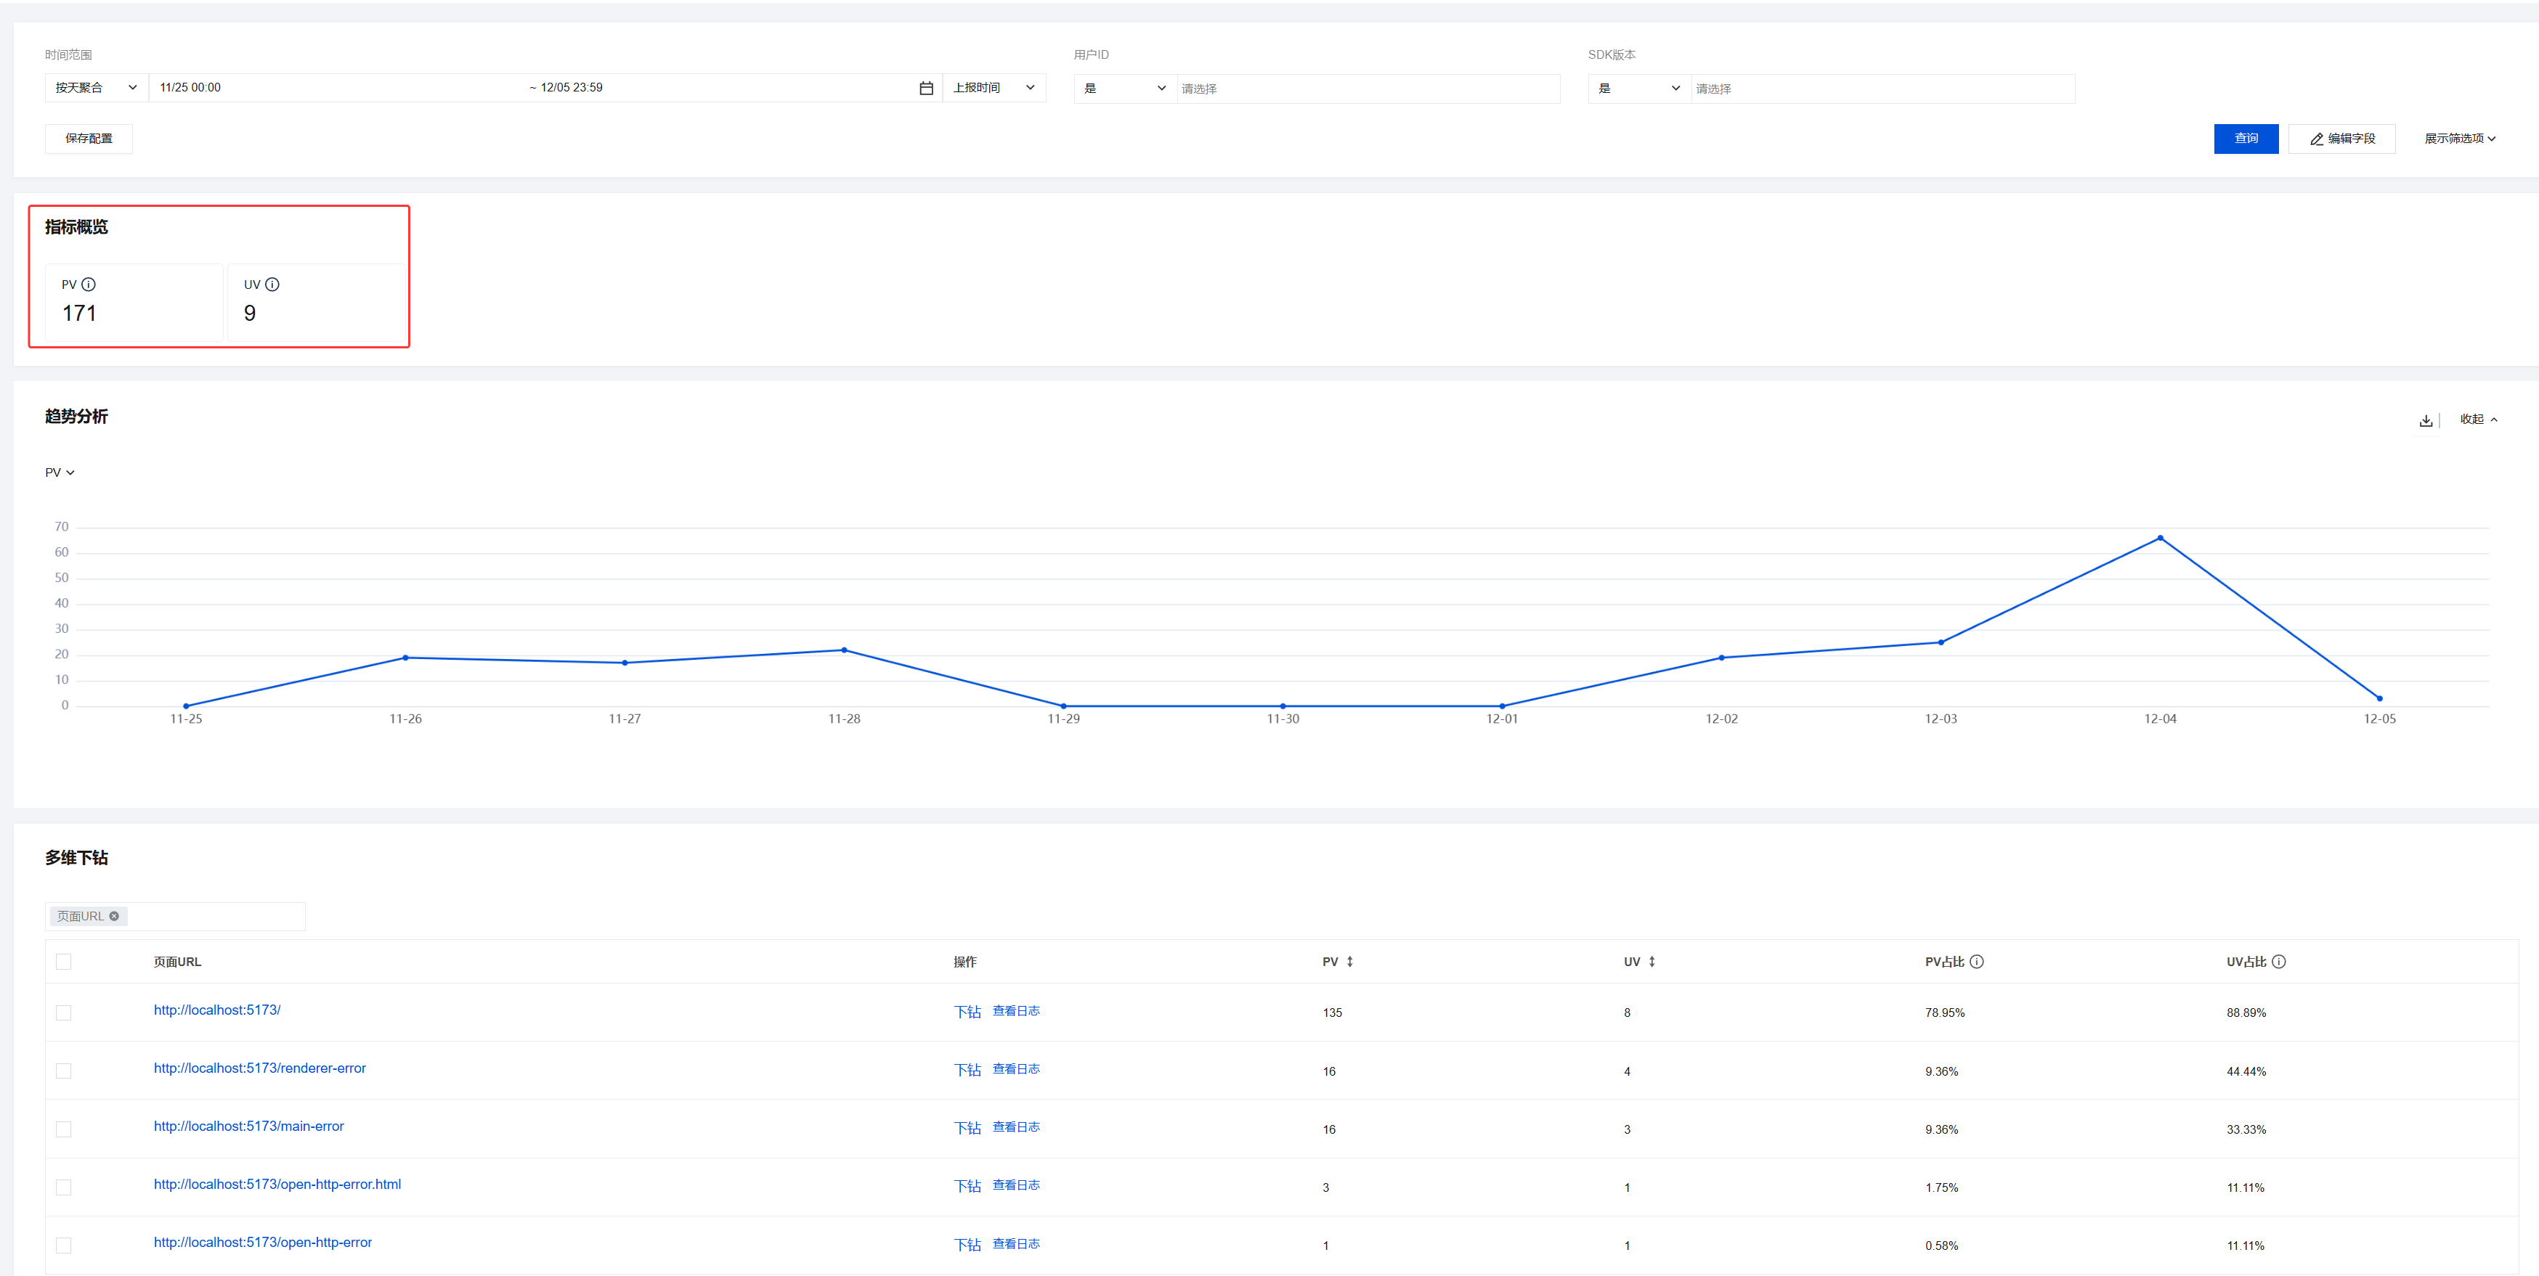Image resolution: width=2539 pixels, height=1276 pixels.
Task: Click the PV占比 info icon
Action: click(x=1976, y=962)
